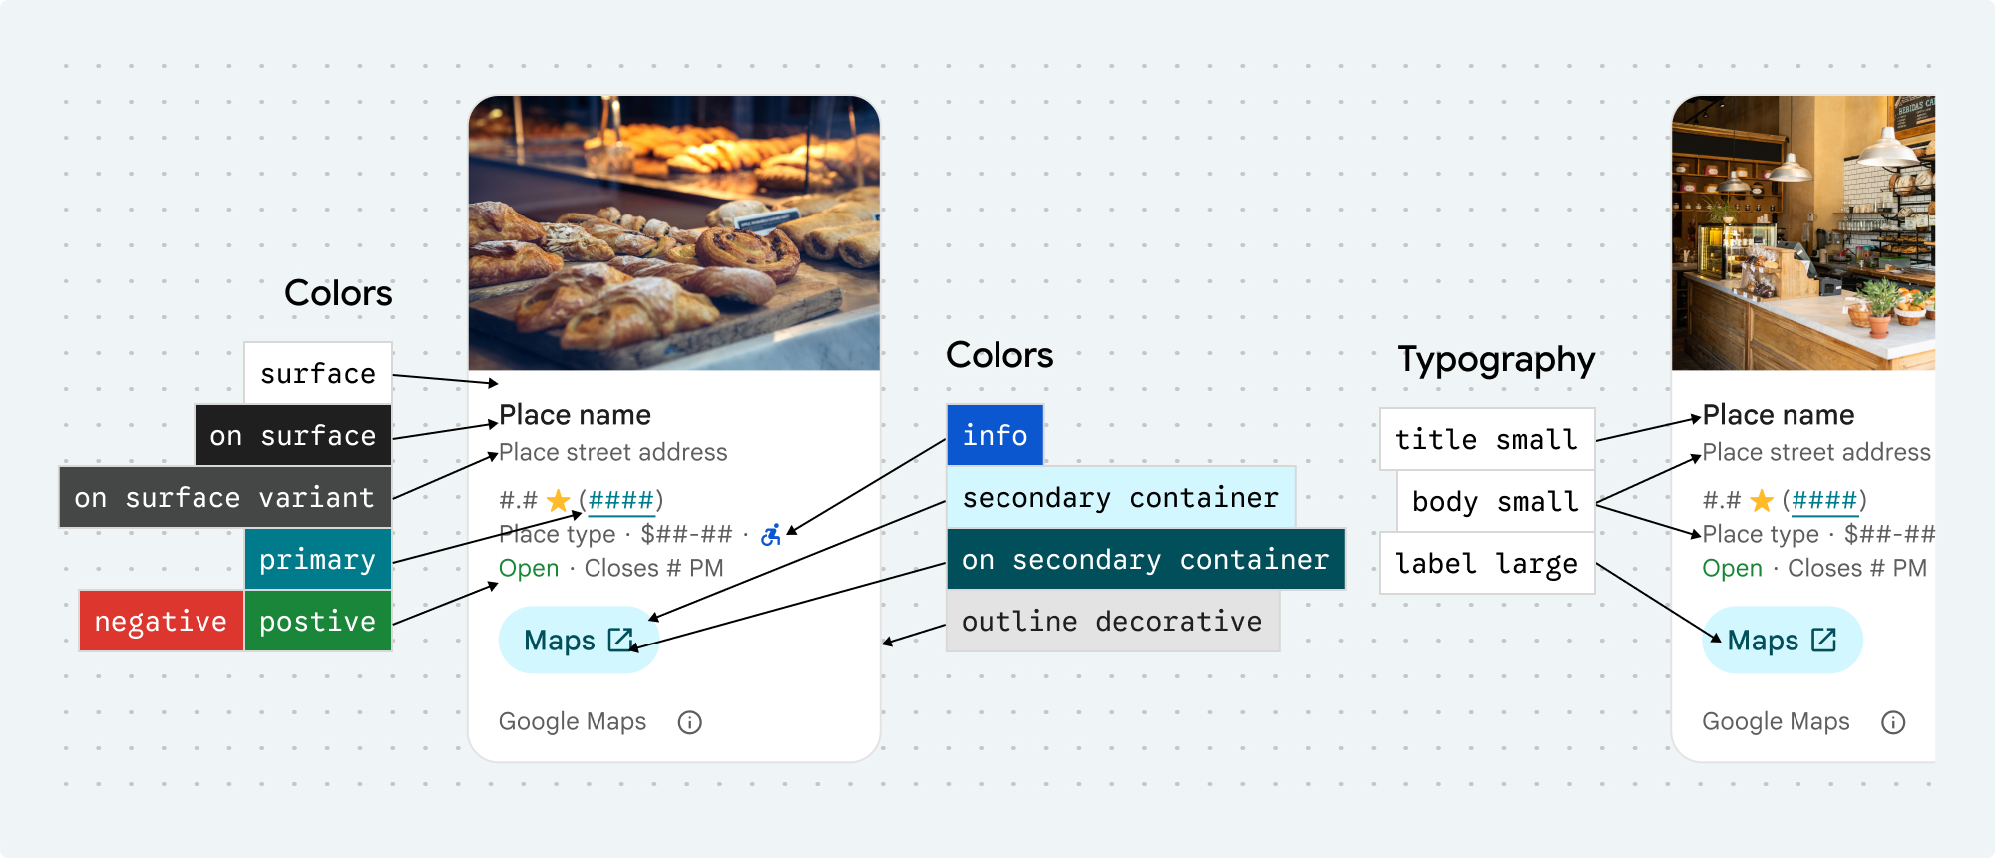
Task: Click the wheelchair accessibility icon
Action: (x=770, y=535)
